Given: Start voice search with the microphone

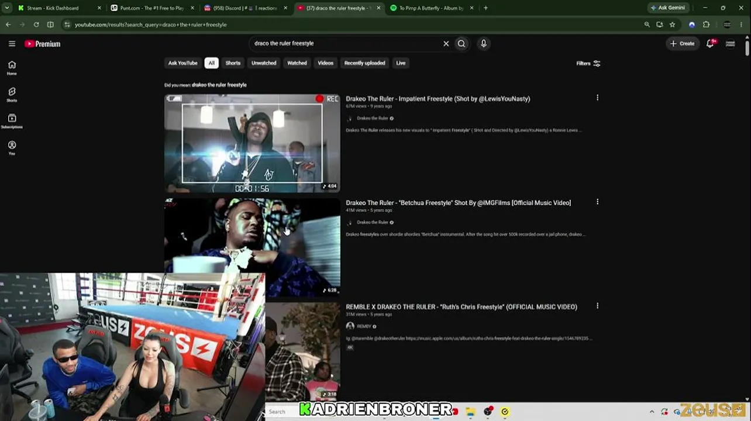Looking at the screenshot, I should click(484, 43).
